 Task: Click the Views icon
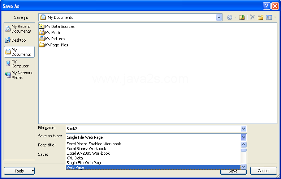pyautogui.click(x=269, y=17)
